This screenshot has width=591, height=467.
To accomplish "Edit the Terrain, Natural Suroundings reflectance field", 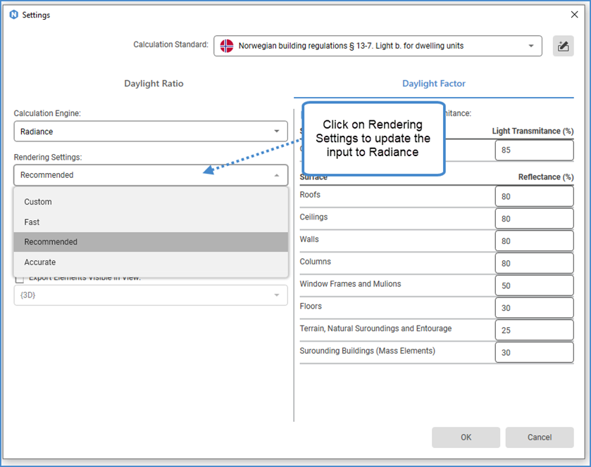I will pos(535,330).
